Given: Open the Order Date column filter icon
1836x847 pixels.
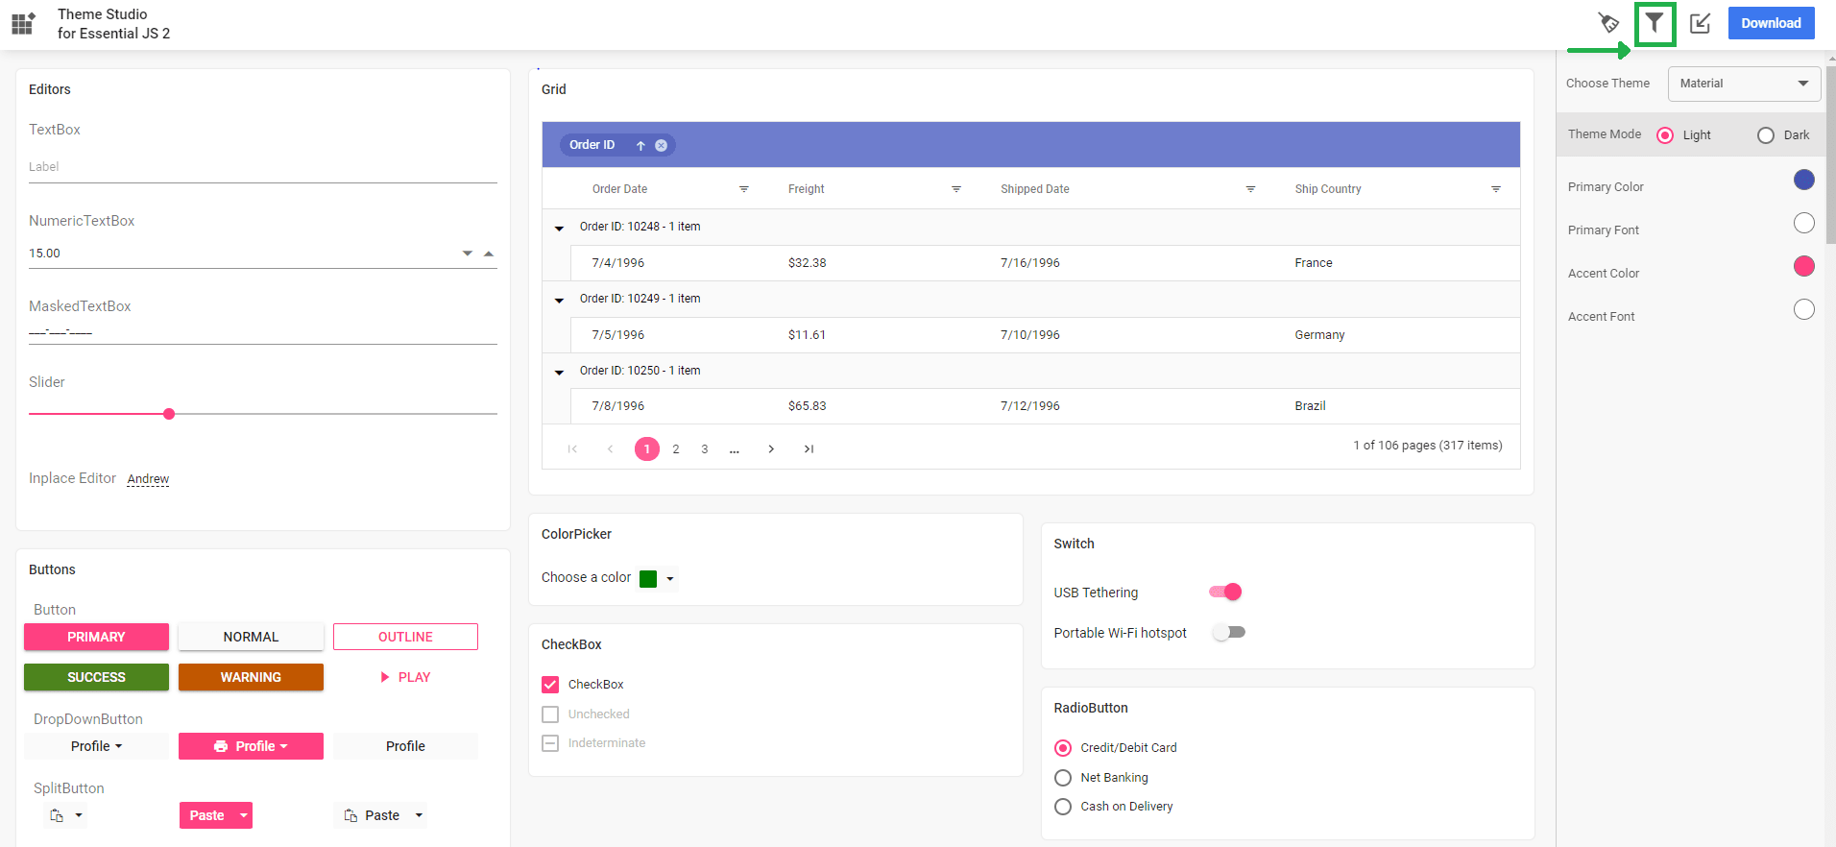Looking at the screenshot, I should coord(743,189).
